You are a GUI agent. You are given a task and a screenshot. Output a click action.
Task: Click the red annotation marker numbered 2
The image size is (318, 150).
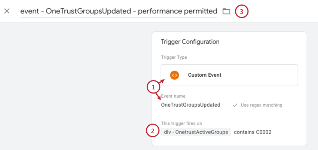pyautogui.click(x=152, y=131)
